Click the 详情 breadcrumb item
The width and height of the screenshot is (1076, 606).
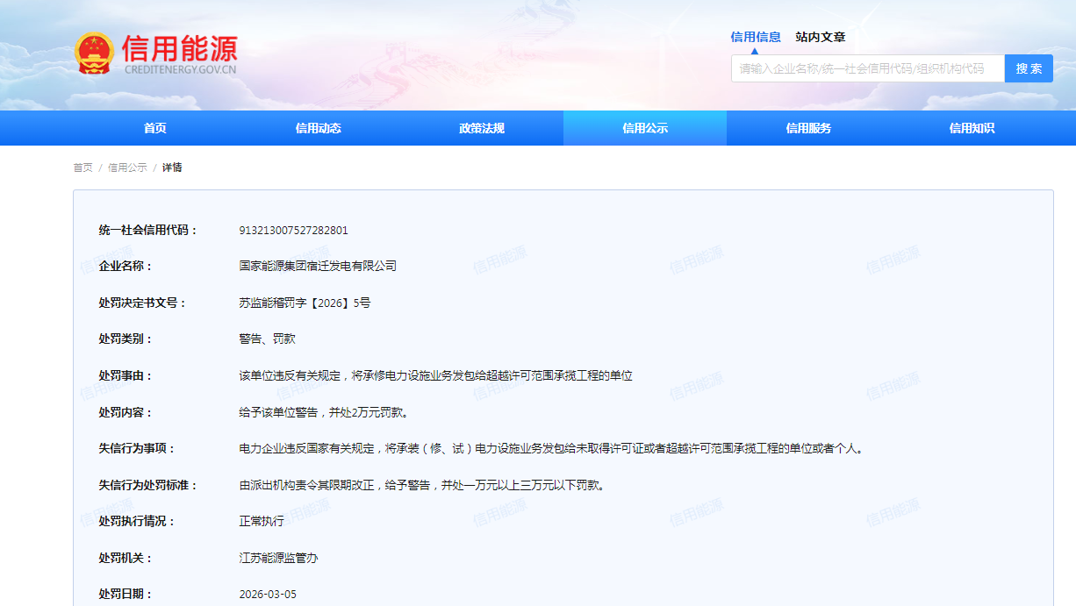[172, 168]
